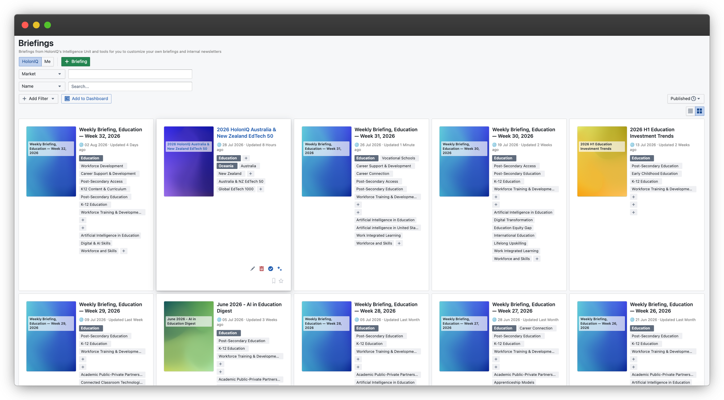Click plus beside Workforce and Skills on Week 31 card
The width and height of the screenshot is (724, 400).
[399, 243]
